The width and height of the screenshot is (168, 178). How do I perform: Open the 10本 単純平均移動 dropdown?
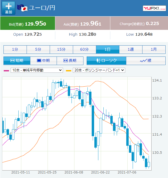(x=37, y=70)
